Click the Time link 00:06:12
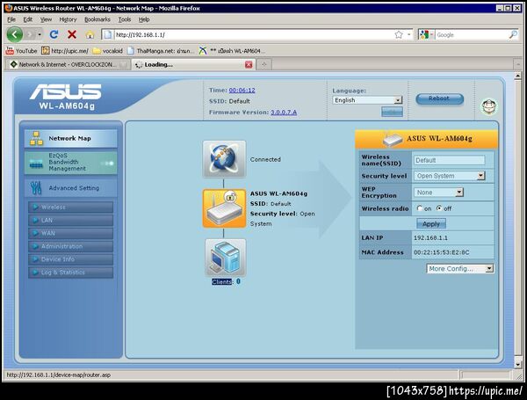The image size is (527, 400). tap(242, 91)
